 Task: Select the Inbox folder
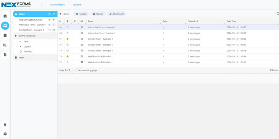click(35, 14)
